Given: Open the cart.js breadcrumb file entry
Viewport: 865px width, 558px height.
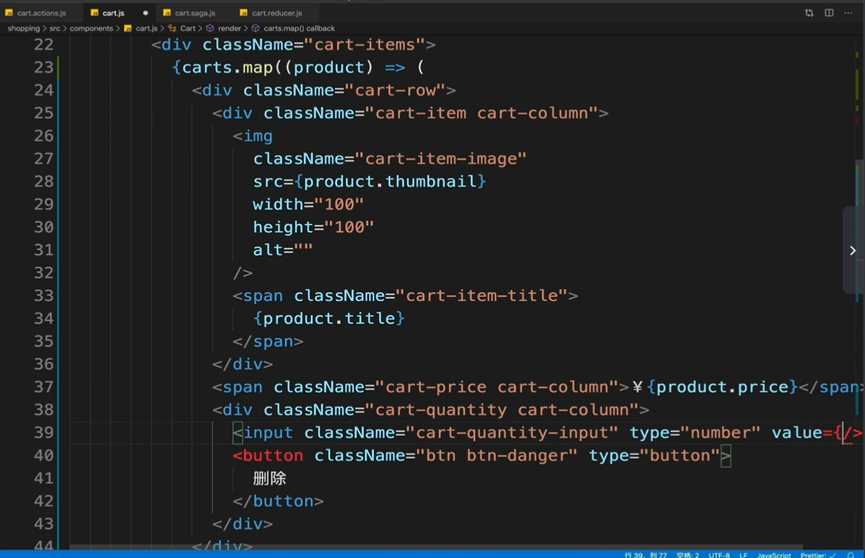Looking at the screenshot, I should point(141,28).
